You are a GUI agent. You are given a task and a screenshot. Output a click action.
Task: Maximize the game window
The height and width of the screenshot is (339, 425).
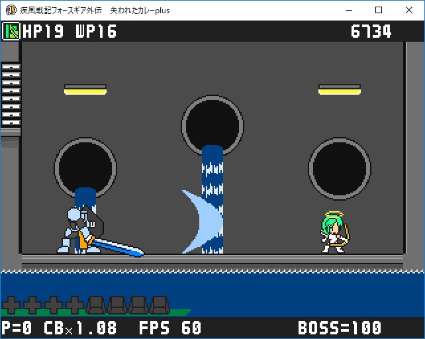[x=379, y=11]
